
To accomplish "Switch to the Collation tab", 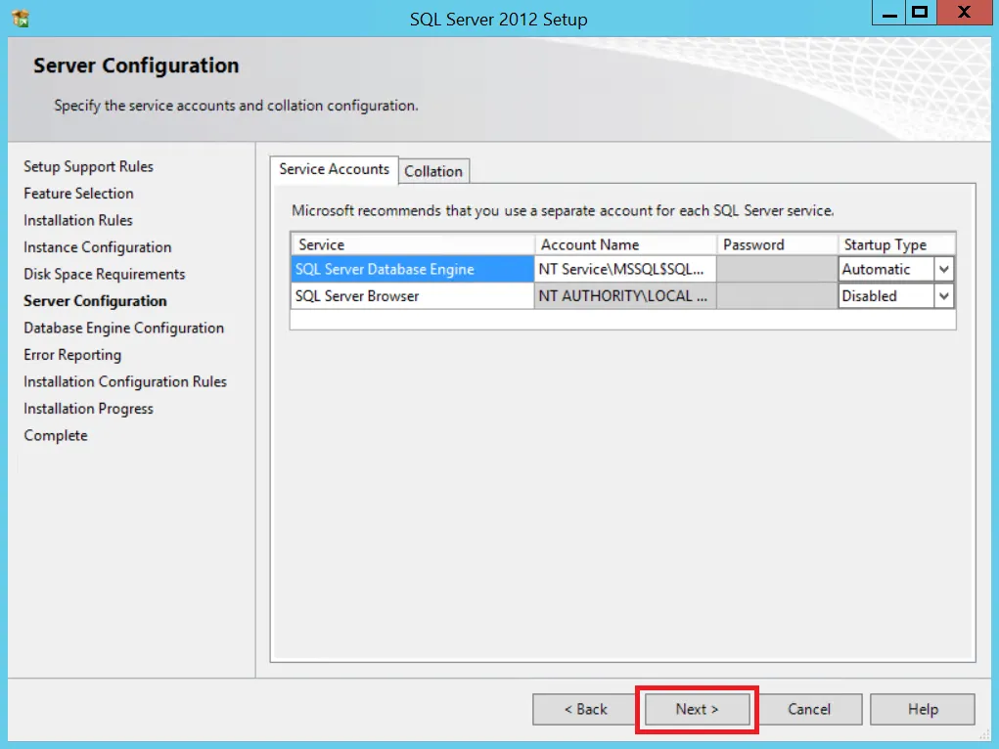I will (433, 171).
